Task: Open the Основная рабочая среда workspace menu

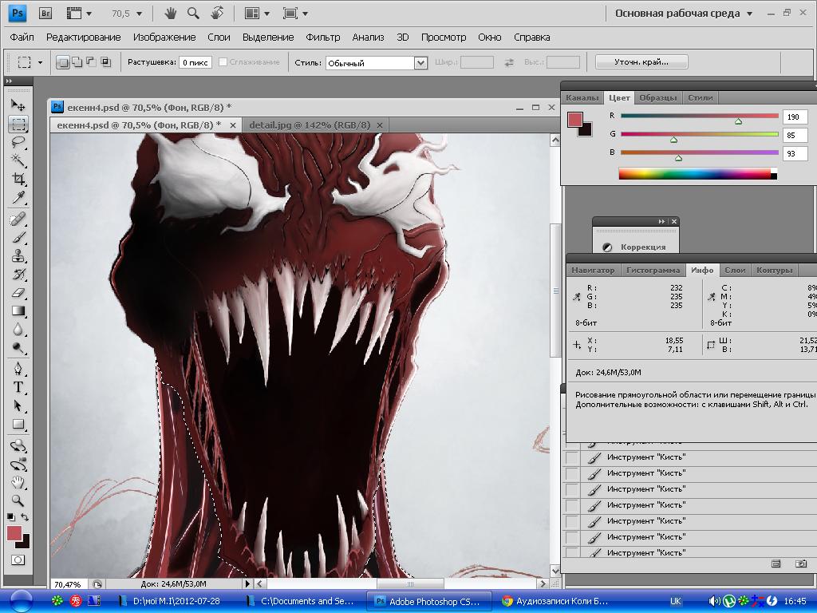Action: coord(684,14)
